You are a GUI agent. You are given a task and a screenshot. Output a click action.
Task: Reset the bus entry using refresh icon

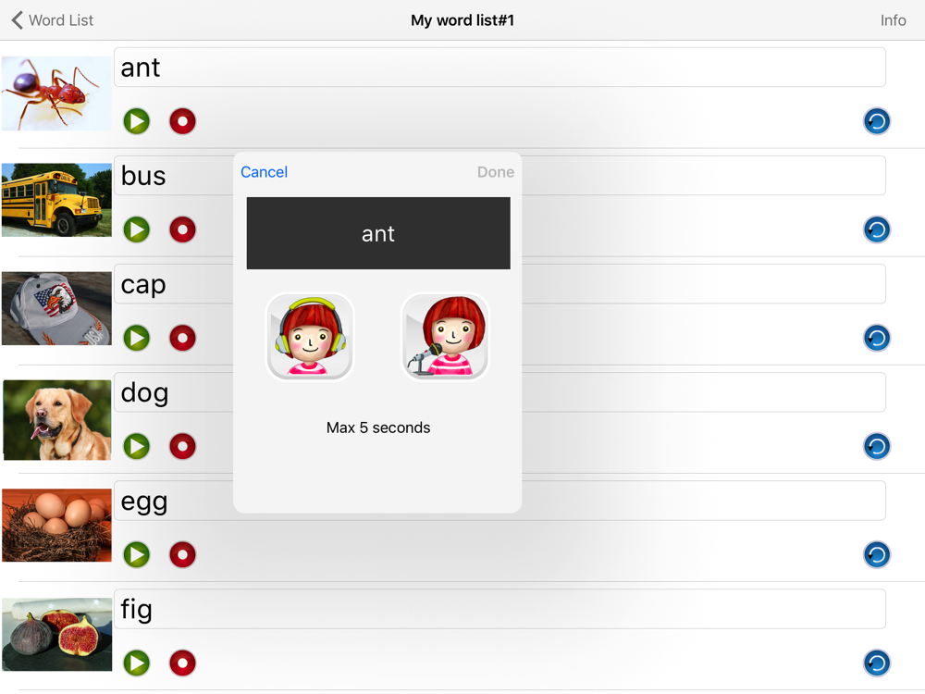877,229
